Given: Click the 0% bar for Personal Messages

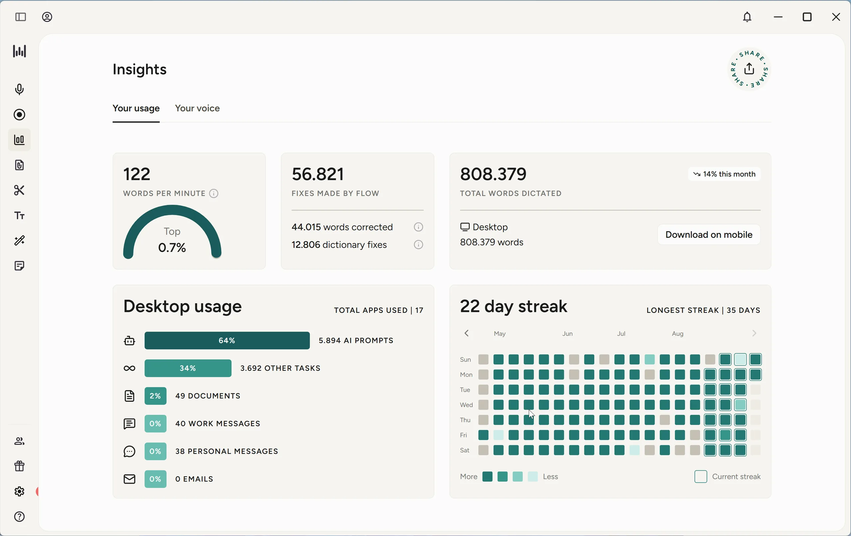Looking at the screenshot, I should pyautogui.click(x=156, y=452).
